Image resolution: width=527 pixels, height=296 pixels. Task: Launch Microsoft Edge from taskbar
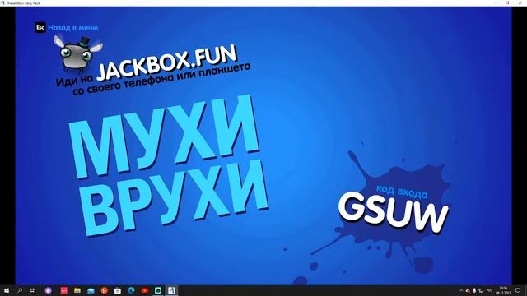[x=131, y=290]
